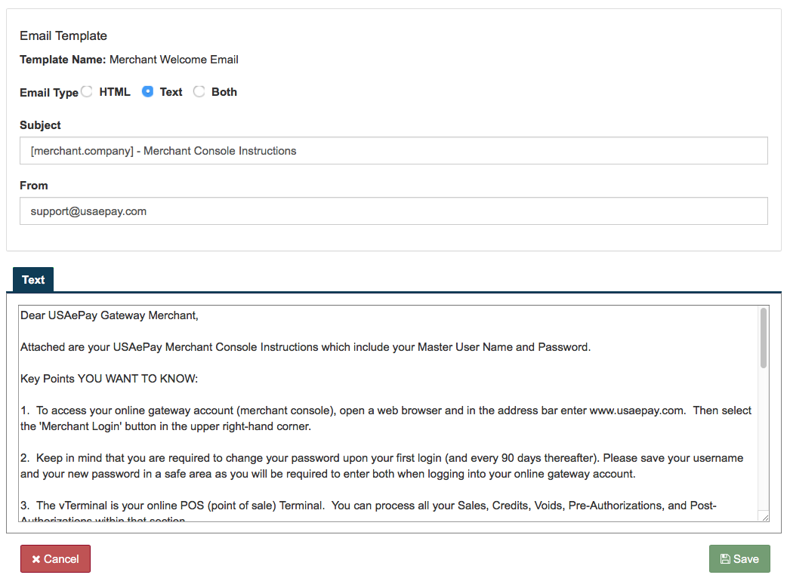787x581 pixels.
Task: Click the 'HTML' label text
Action: (x=115, y=92)
